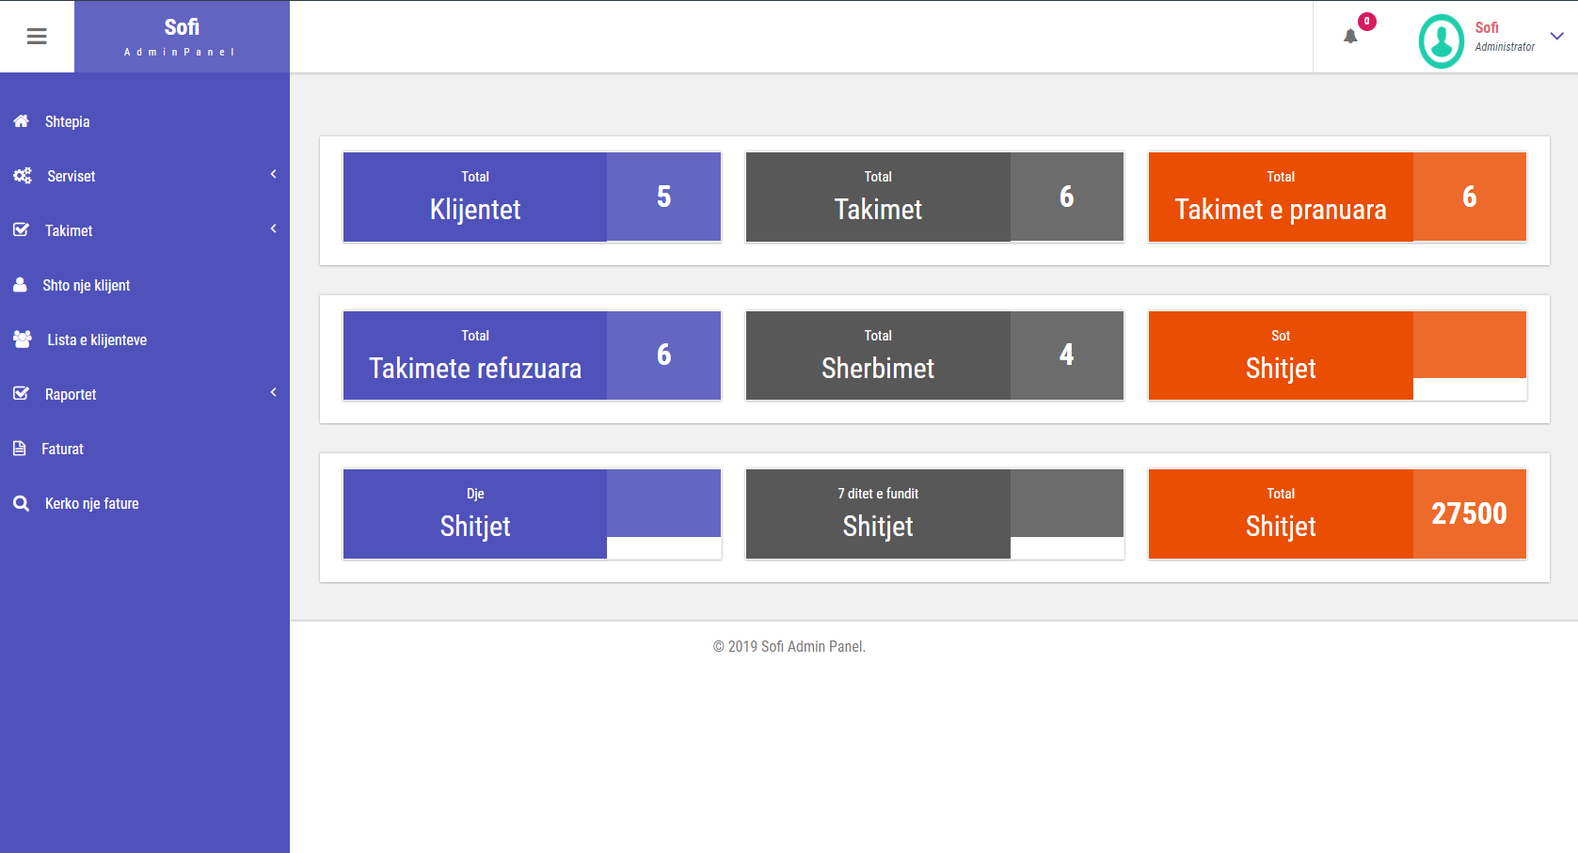Click the Faturat document icon
Screen dimensions: 1578x853
point(20,449)
